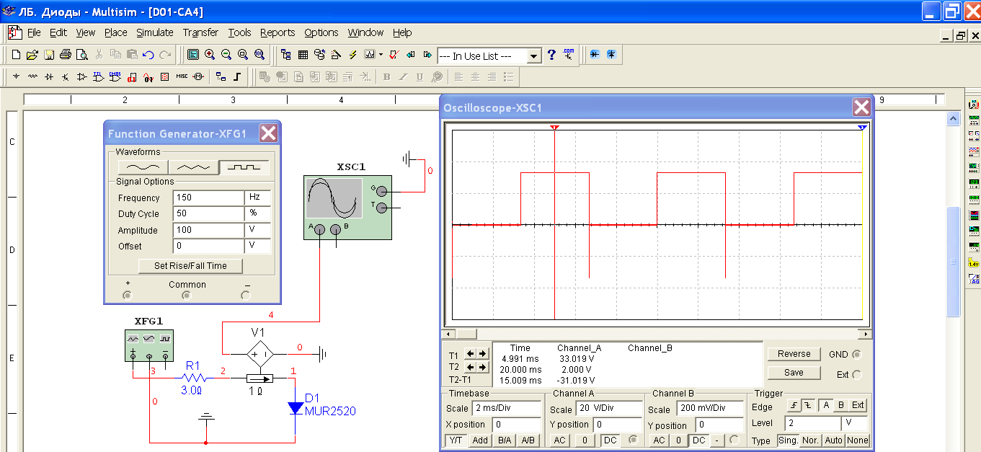Screen dimensions: 981x452
Task: Open the grapher dropdown arrow in toolbar
Action: (381, 55)
